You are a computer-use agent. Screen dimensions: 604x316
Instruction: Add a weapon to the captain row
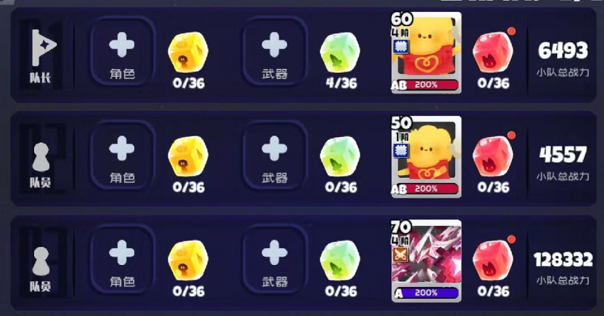(274, 51)
